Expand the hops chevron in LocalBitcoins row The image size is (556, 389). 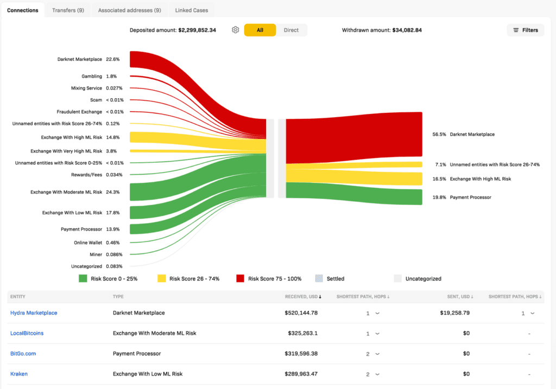pos(377,333)
